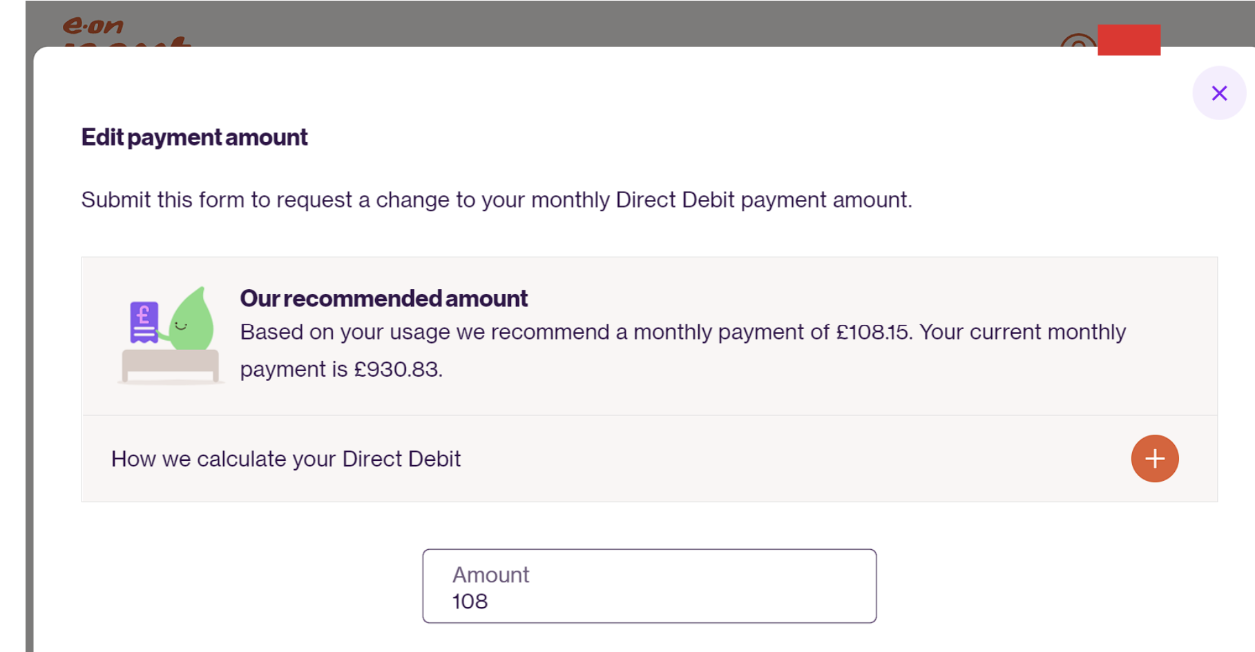
Task: Click the Our recommended amount heading
Action: click(383, 298)
